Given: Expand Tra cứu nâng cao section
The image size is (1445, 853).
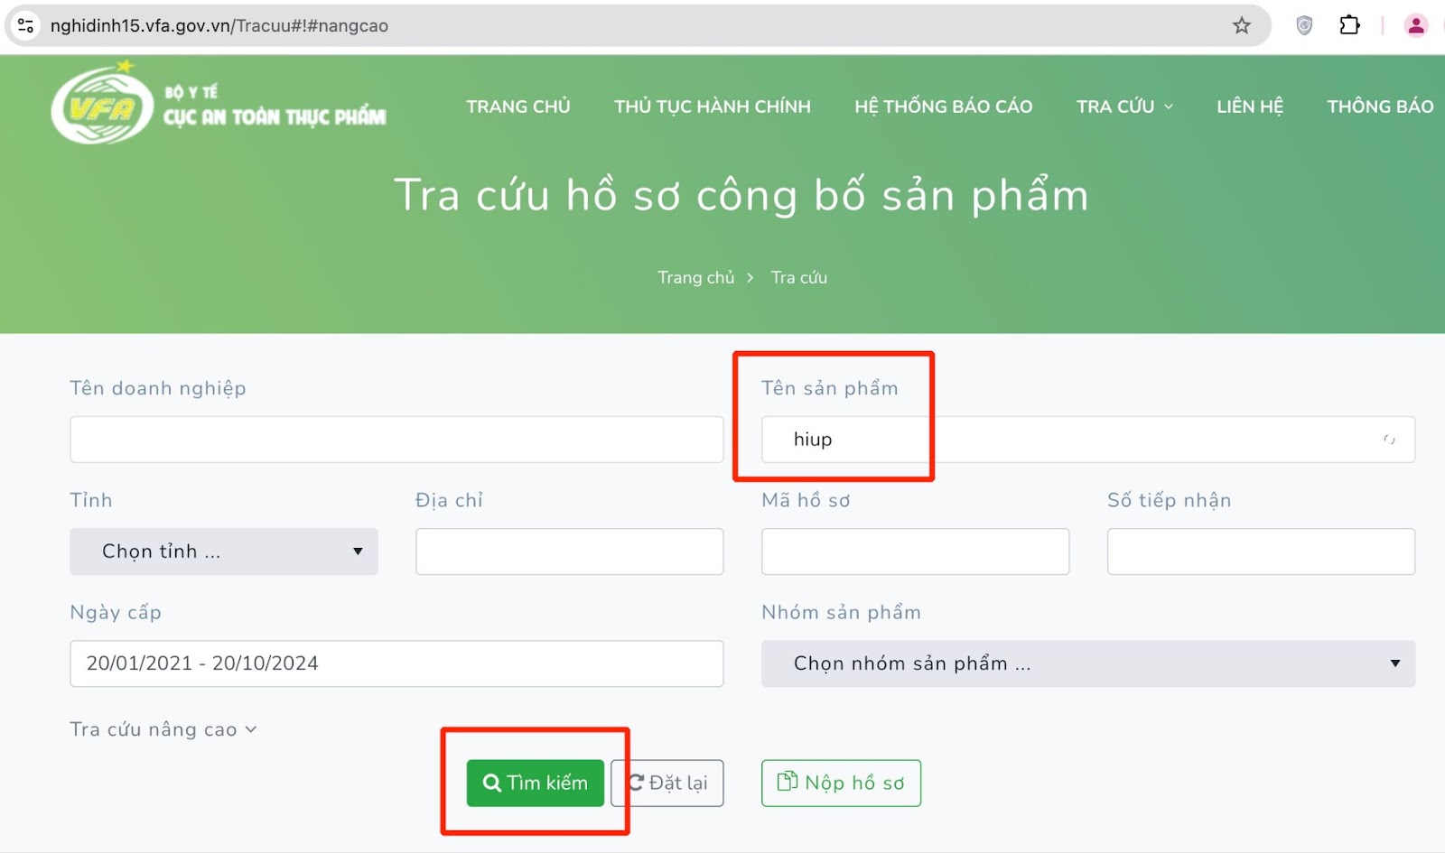Looking at the screenshot, I should coord(163,729).
